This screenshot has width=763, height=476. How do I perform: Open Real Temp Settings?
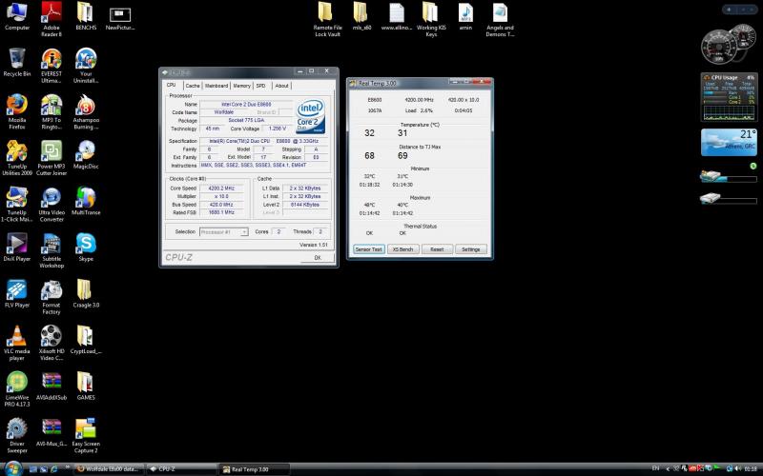pyautogui.click(x=470, y=249)
